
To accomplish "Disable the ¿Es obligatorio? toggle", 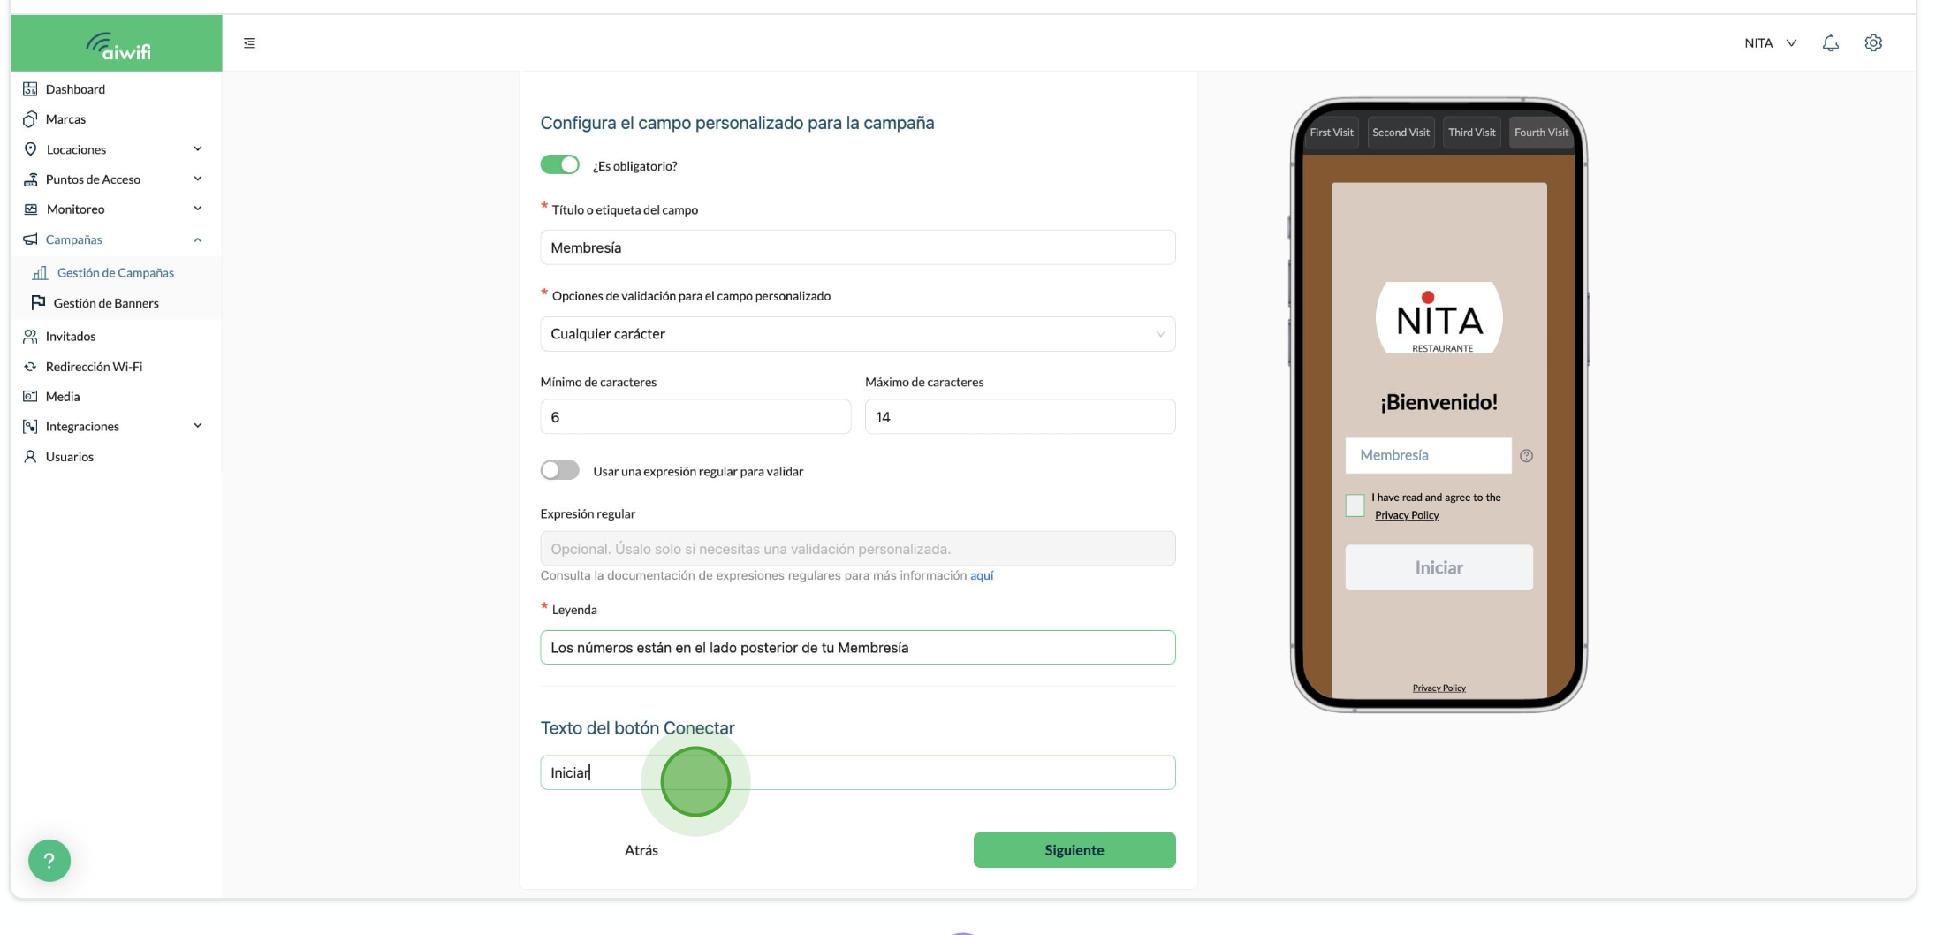I will [559, 165].
